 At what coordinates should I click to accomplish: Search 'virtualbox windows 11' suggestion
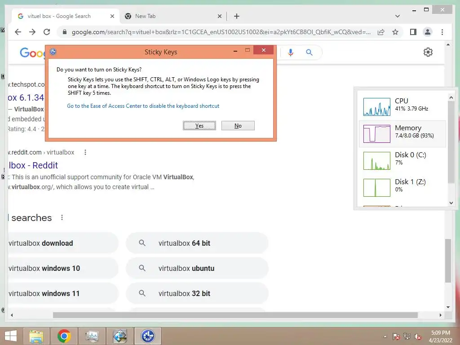(x=63, y=293)
